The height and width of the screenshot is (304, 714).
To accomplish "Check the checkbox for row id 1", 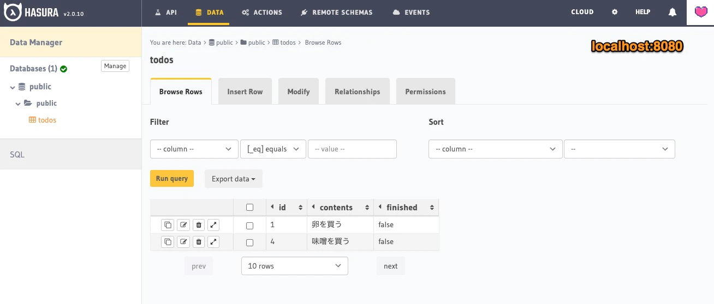I will click(249, 225).
